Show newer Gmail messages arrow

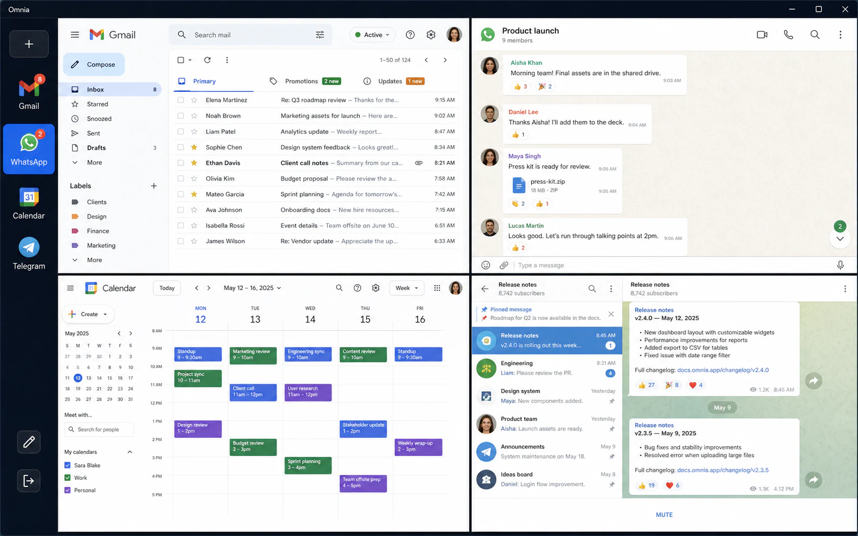[x=426, y=60]
